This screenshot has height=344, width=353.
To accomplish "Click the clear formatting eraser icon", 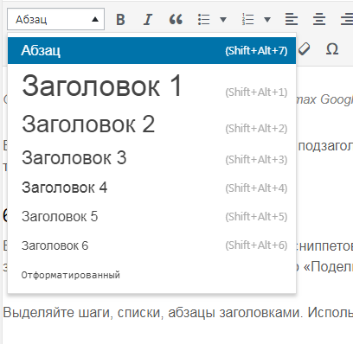I will [304, 49].
